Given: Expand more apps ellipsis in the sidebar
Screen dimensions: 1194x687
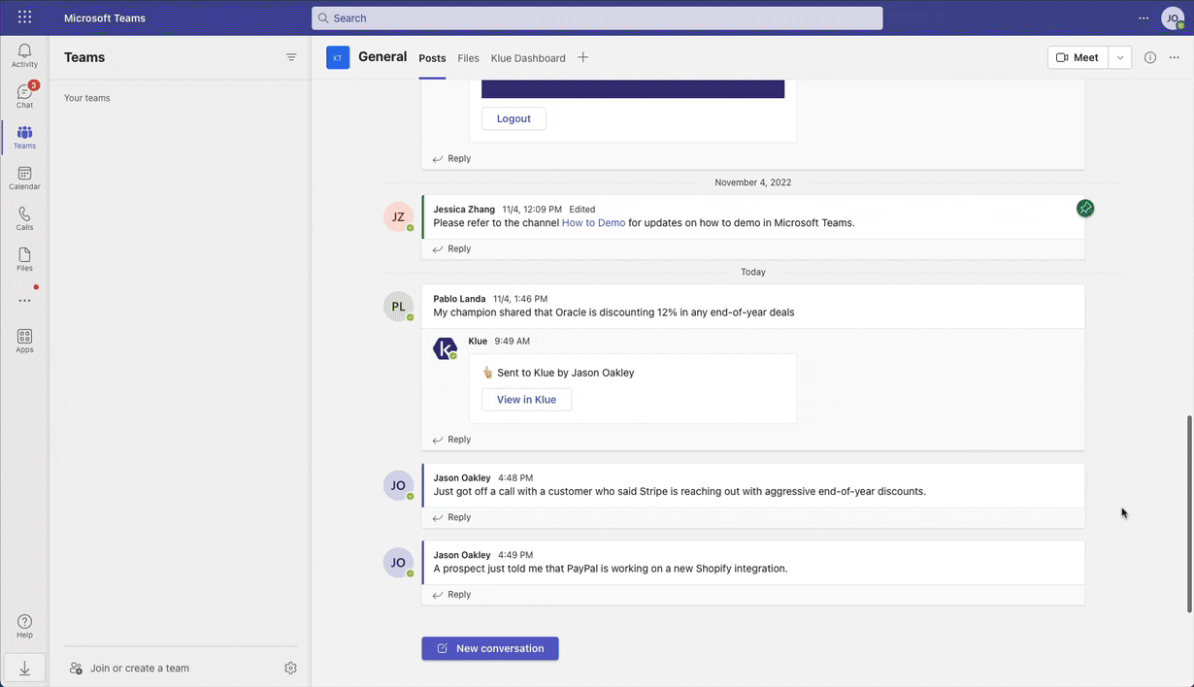Looking at the screenshot, I should [x=24, y=301].
